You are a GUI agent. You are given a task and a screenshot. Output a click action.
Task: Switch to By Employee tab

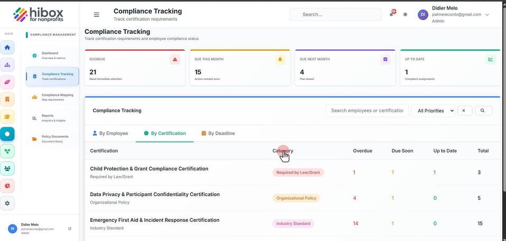tap(110, 133)
